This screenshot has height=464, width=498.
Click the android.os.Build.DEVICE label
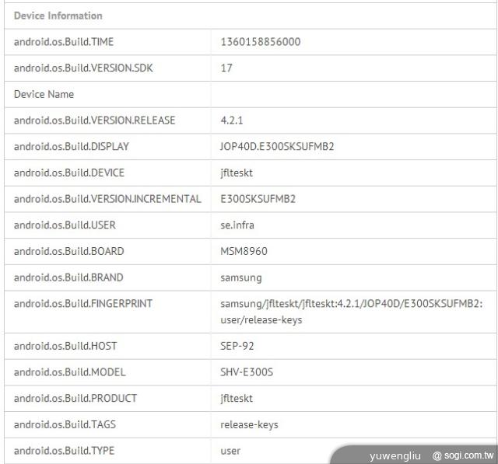68,173
